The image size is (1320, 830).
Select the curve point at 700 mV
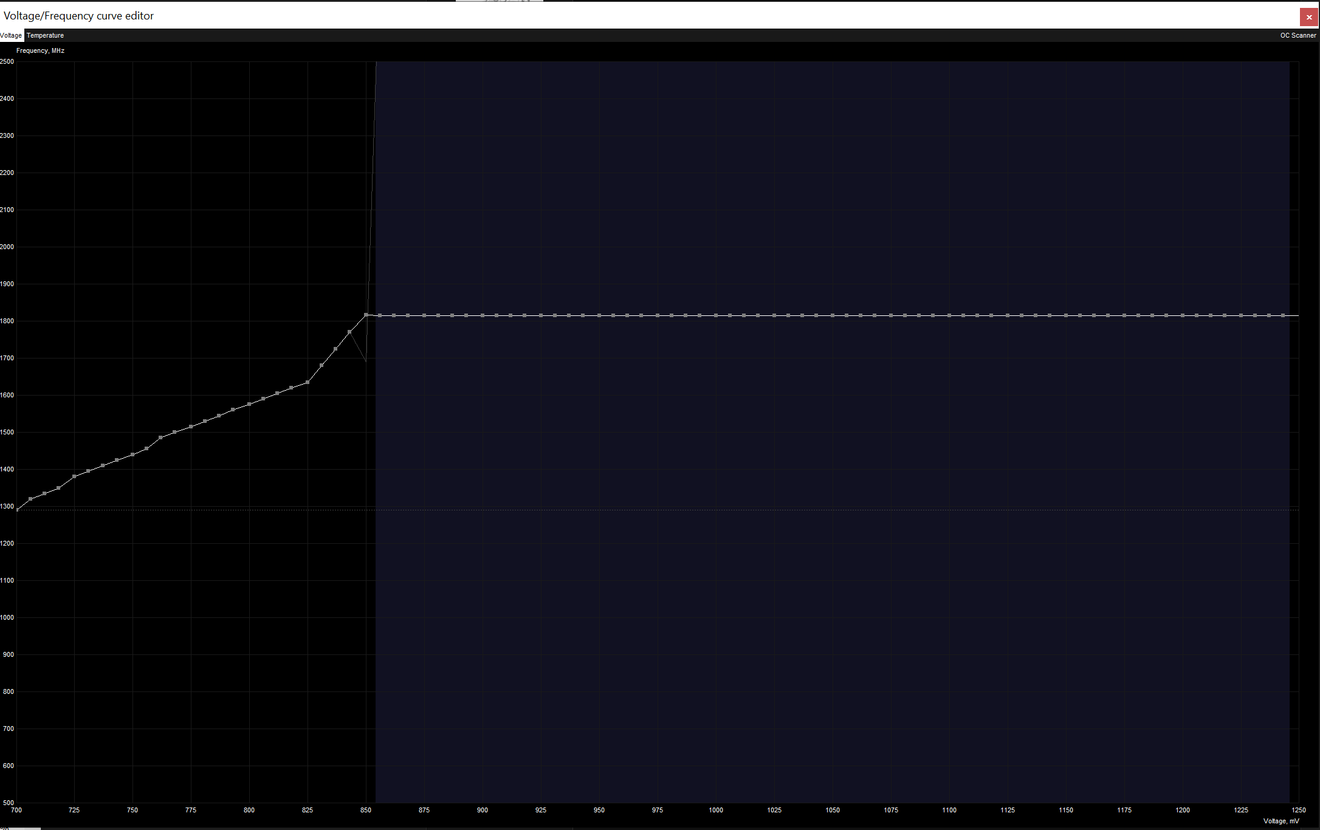pyautogui.click(x=17, y=510)
